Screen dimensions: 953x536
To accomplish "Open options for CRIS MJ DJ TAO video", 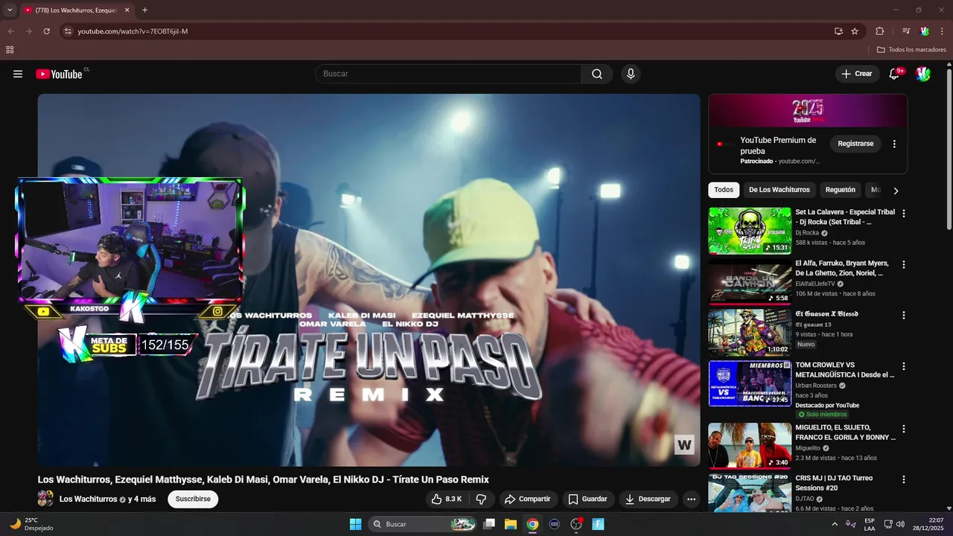I will [904, 480].
